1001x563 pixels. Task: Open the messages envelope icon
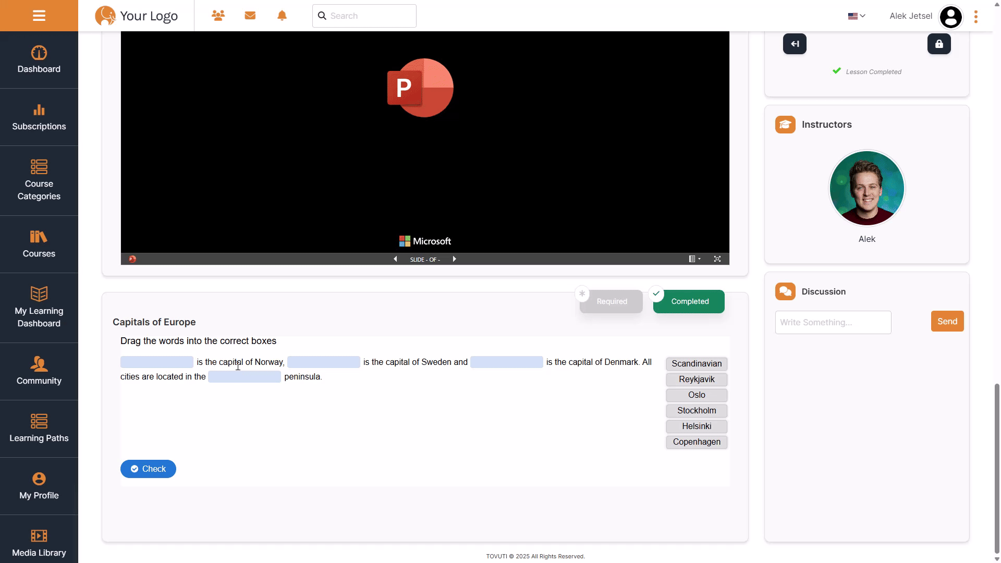(250, 16)
